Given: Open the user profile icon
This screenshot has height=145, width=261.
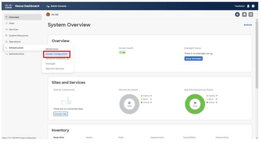Looking at the screenshot, I should tap(248, 6).
